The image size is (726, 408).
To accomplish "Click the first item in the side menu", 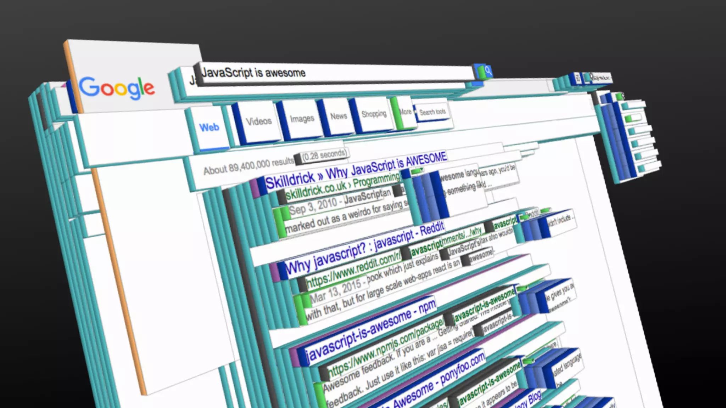I will [x=635, y=105].
